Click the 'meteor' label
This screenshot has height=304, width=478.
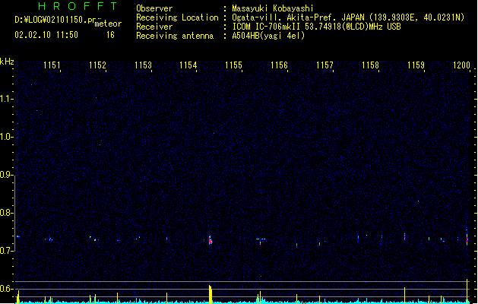pos(108,24)
